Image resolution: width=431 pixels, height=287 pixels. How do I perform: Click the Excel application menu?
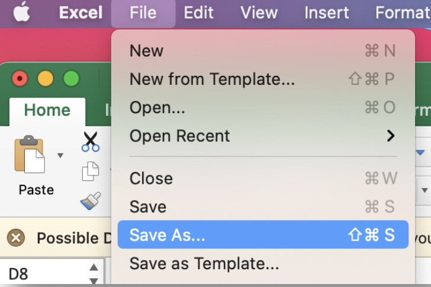(x=79, y=12)
